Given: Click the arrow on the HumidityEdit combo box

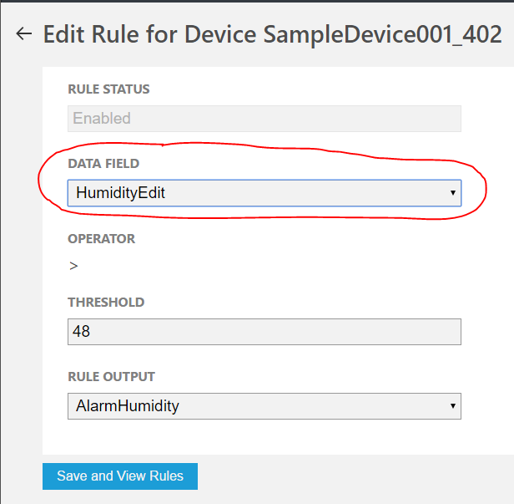Looking at the screenshot, I should (451, 193).
